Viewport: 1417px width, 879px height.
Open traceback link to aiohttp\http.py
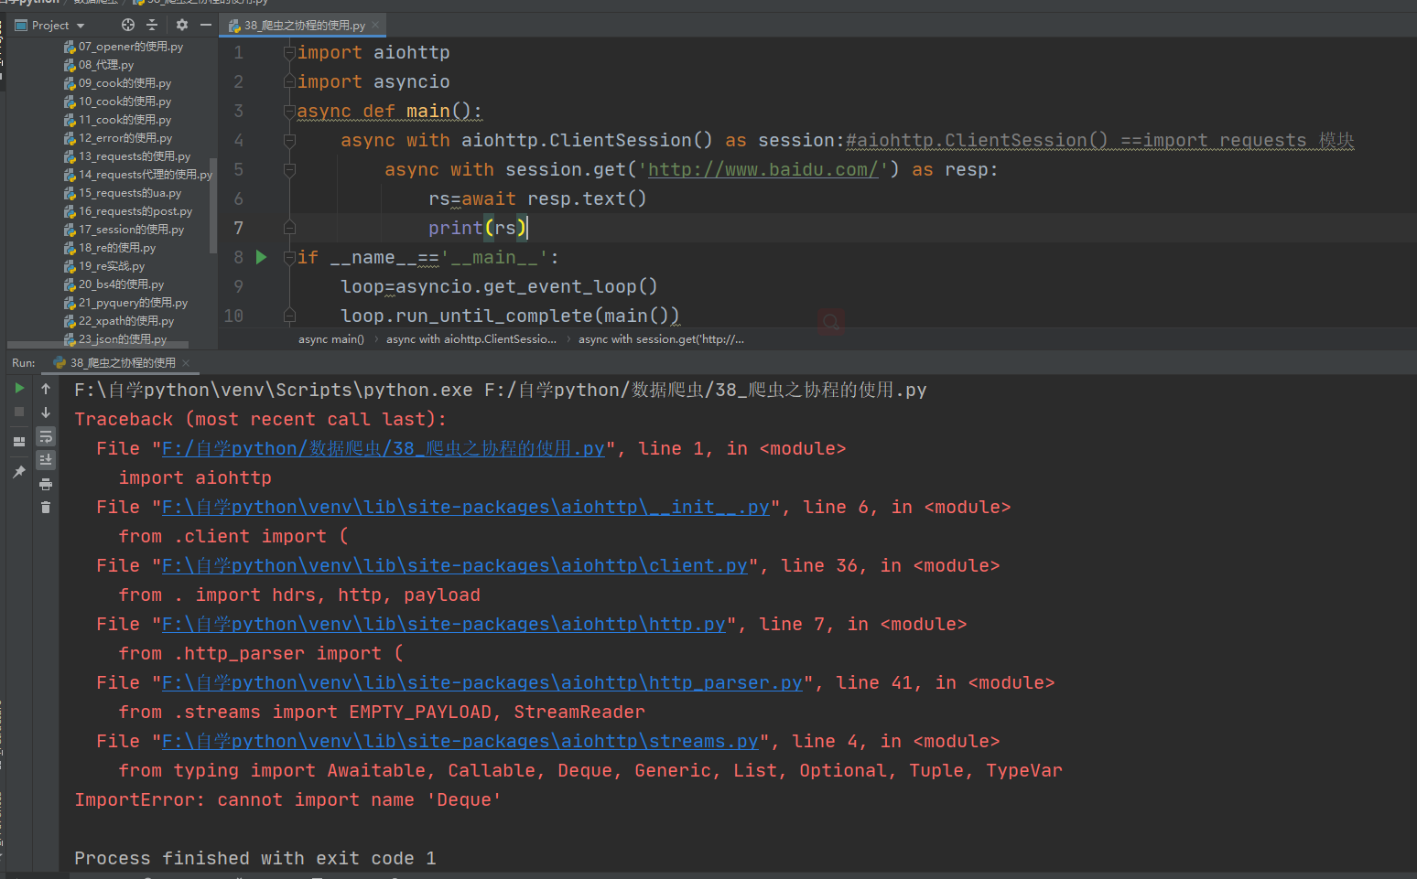(x=444, y=624)
